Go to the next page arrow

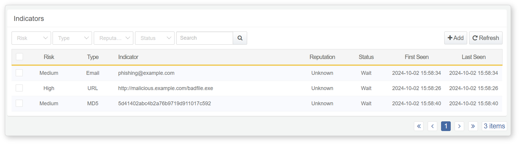(459, 126)
